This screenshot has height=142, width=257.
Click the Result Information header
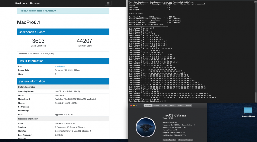click(x=63, y=61)
